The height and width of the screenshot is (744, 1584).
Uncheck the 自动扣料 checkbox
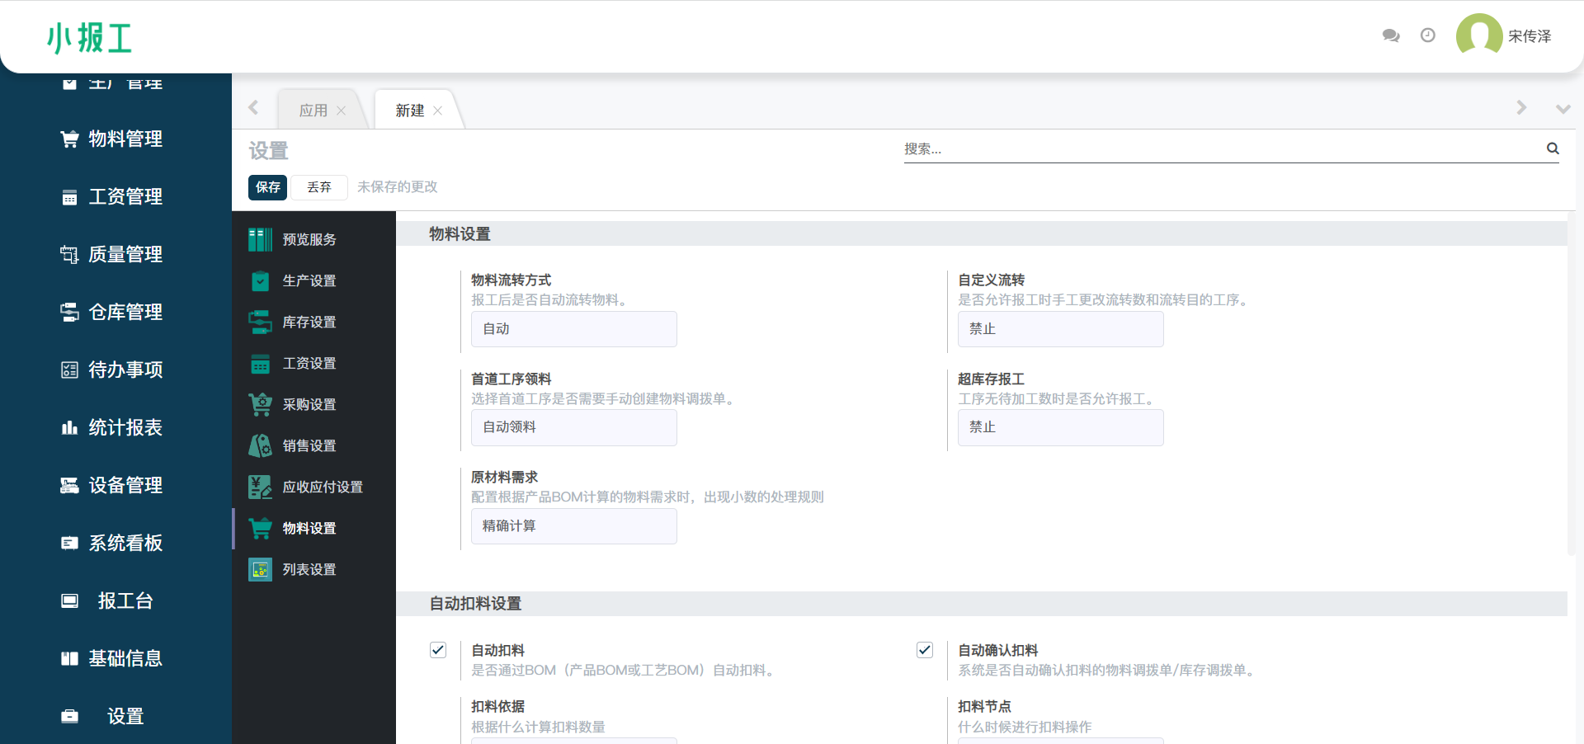(x=438, y=650)
